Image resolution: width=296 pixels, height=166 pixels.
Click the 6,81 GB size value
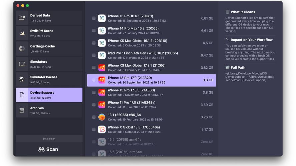(x=207, y=18)
